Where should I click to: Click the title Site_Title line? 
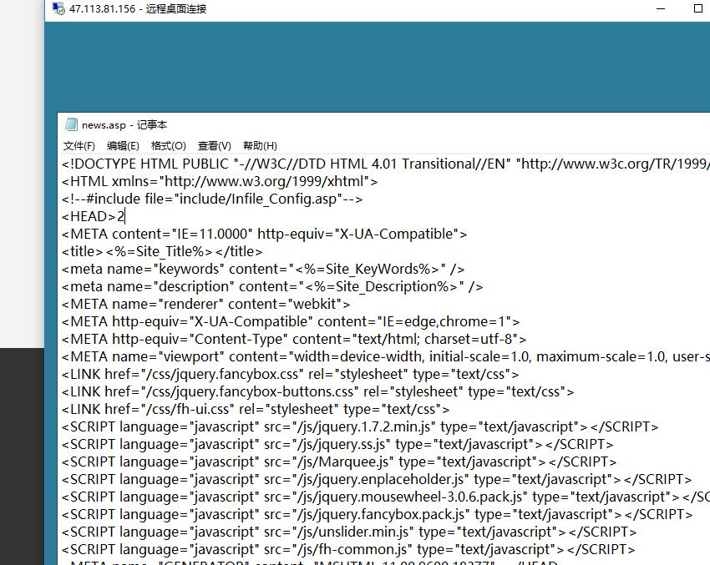[x=162, y=251]
